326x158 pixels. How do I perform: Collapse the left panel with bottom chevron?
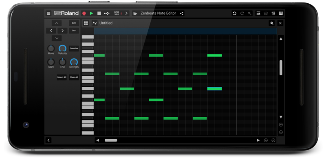(48, 140)
